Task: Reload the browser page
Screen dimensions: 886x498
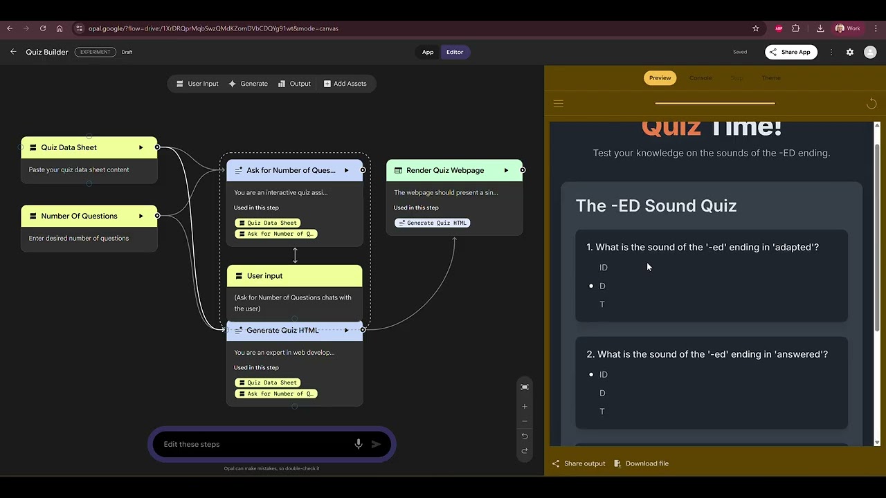Action: (43, 28)
